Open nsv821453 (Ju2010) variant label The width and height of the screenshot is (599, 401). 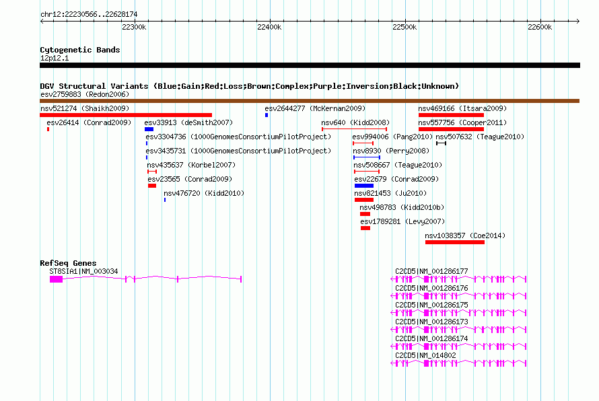pos(390,193)
